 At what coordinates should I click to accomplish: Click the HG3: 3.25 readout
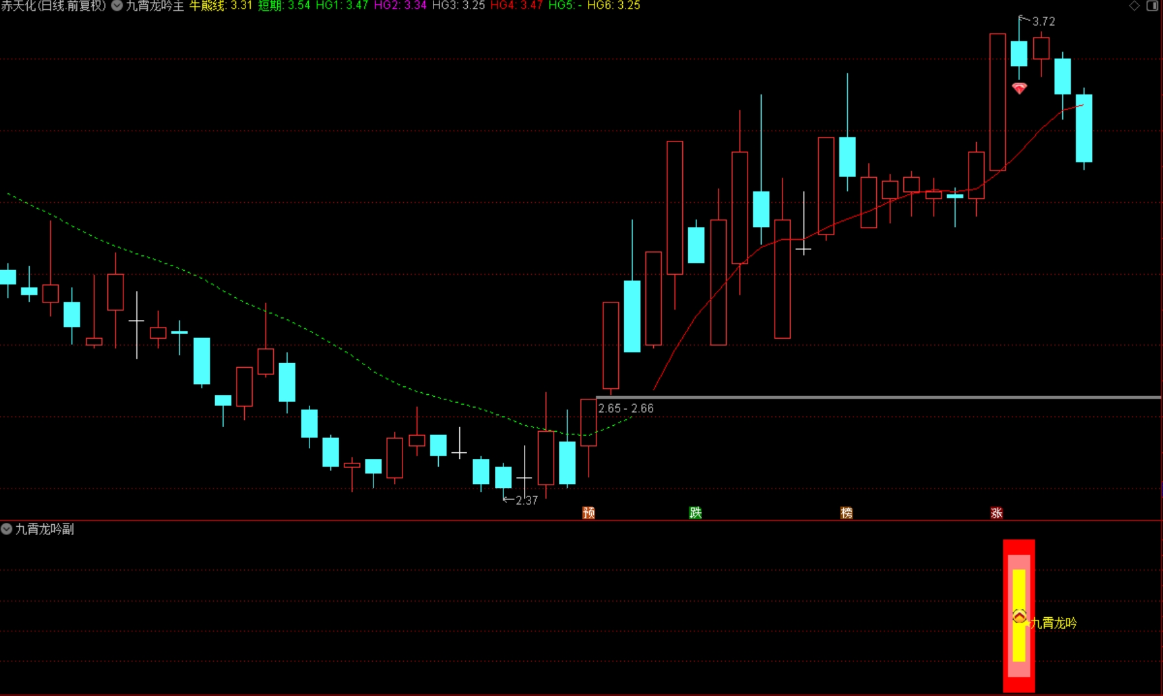click(459, 6)
